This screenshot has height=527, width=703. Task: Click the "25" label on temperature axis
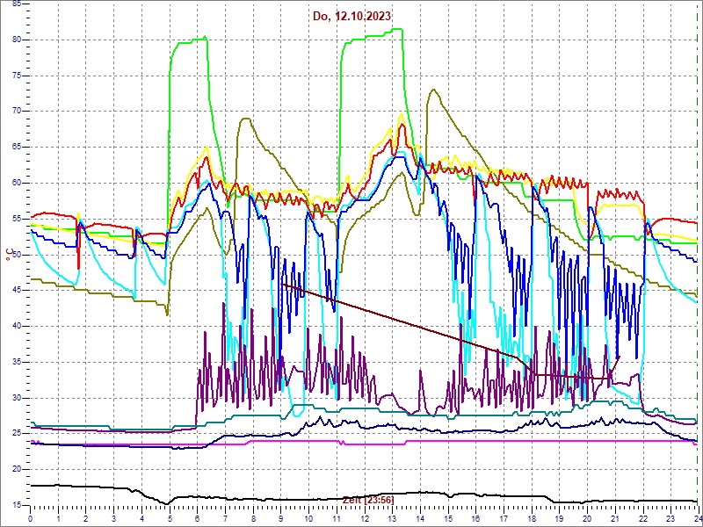[16, 434]
